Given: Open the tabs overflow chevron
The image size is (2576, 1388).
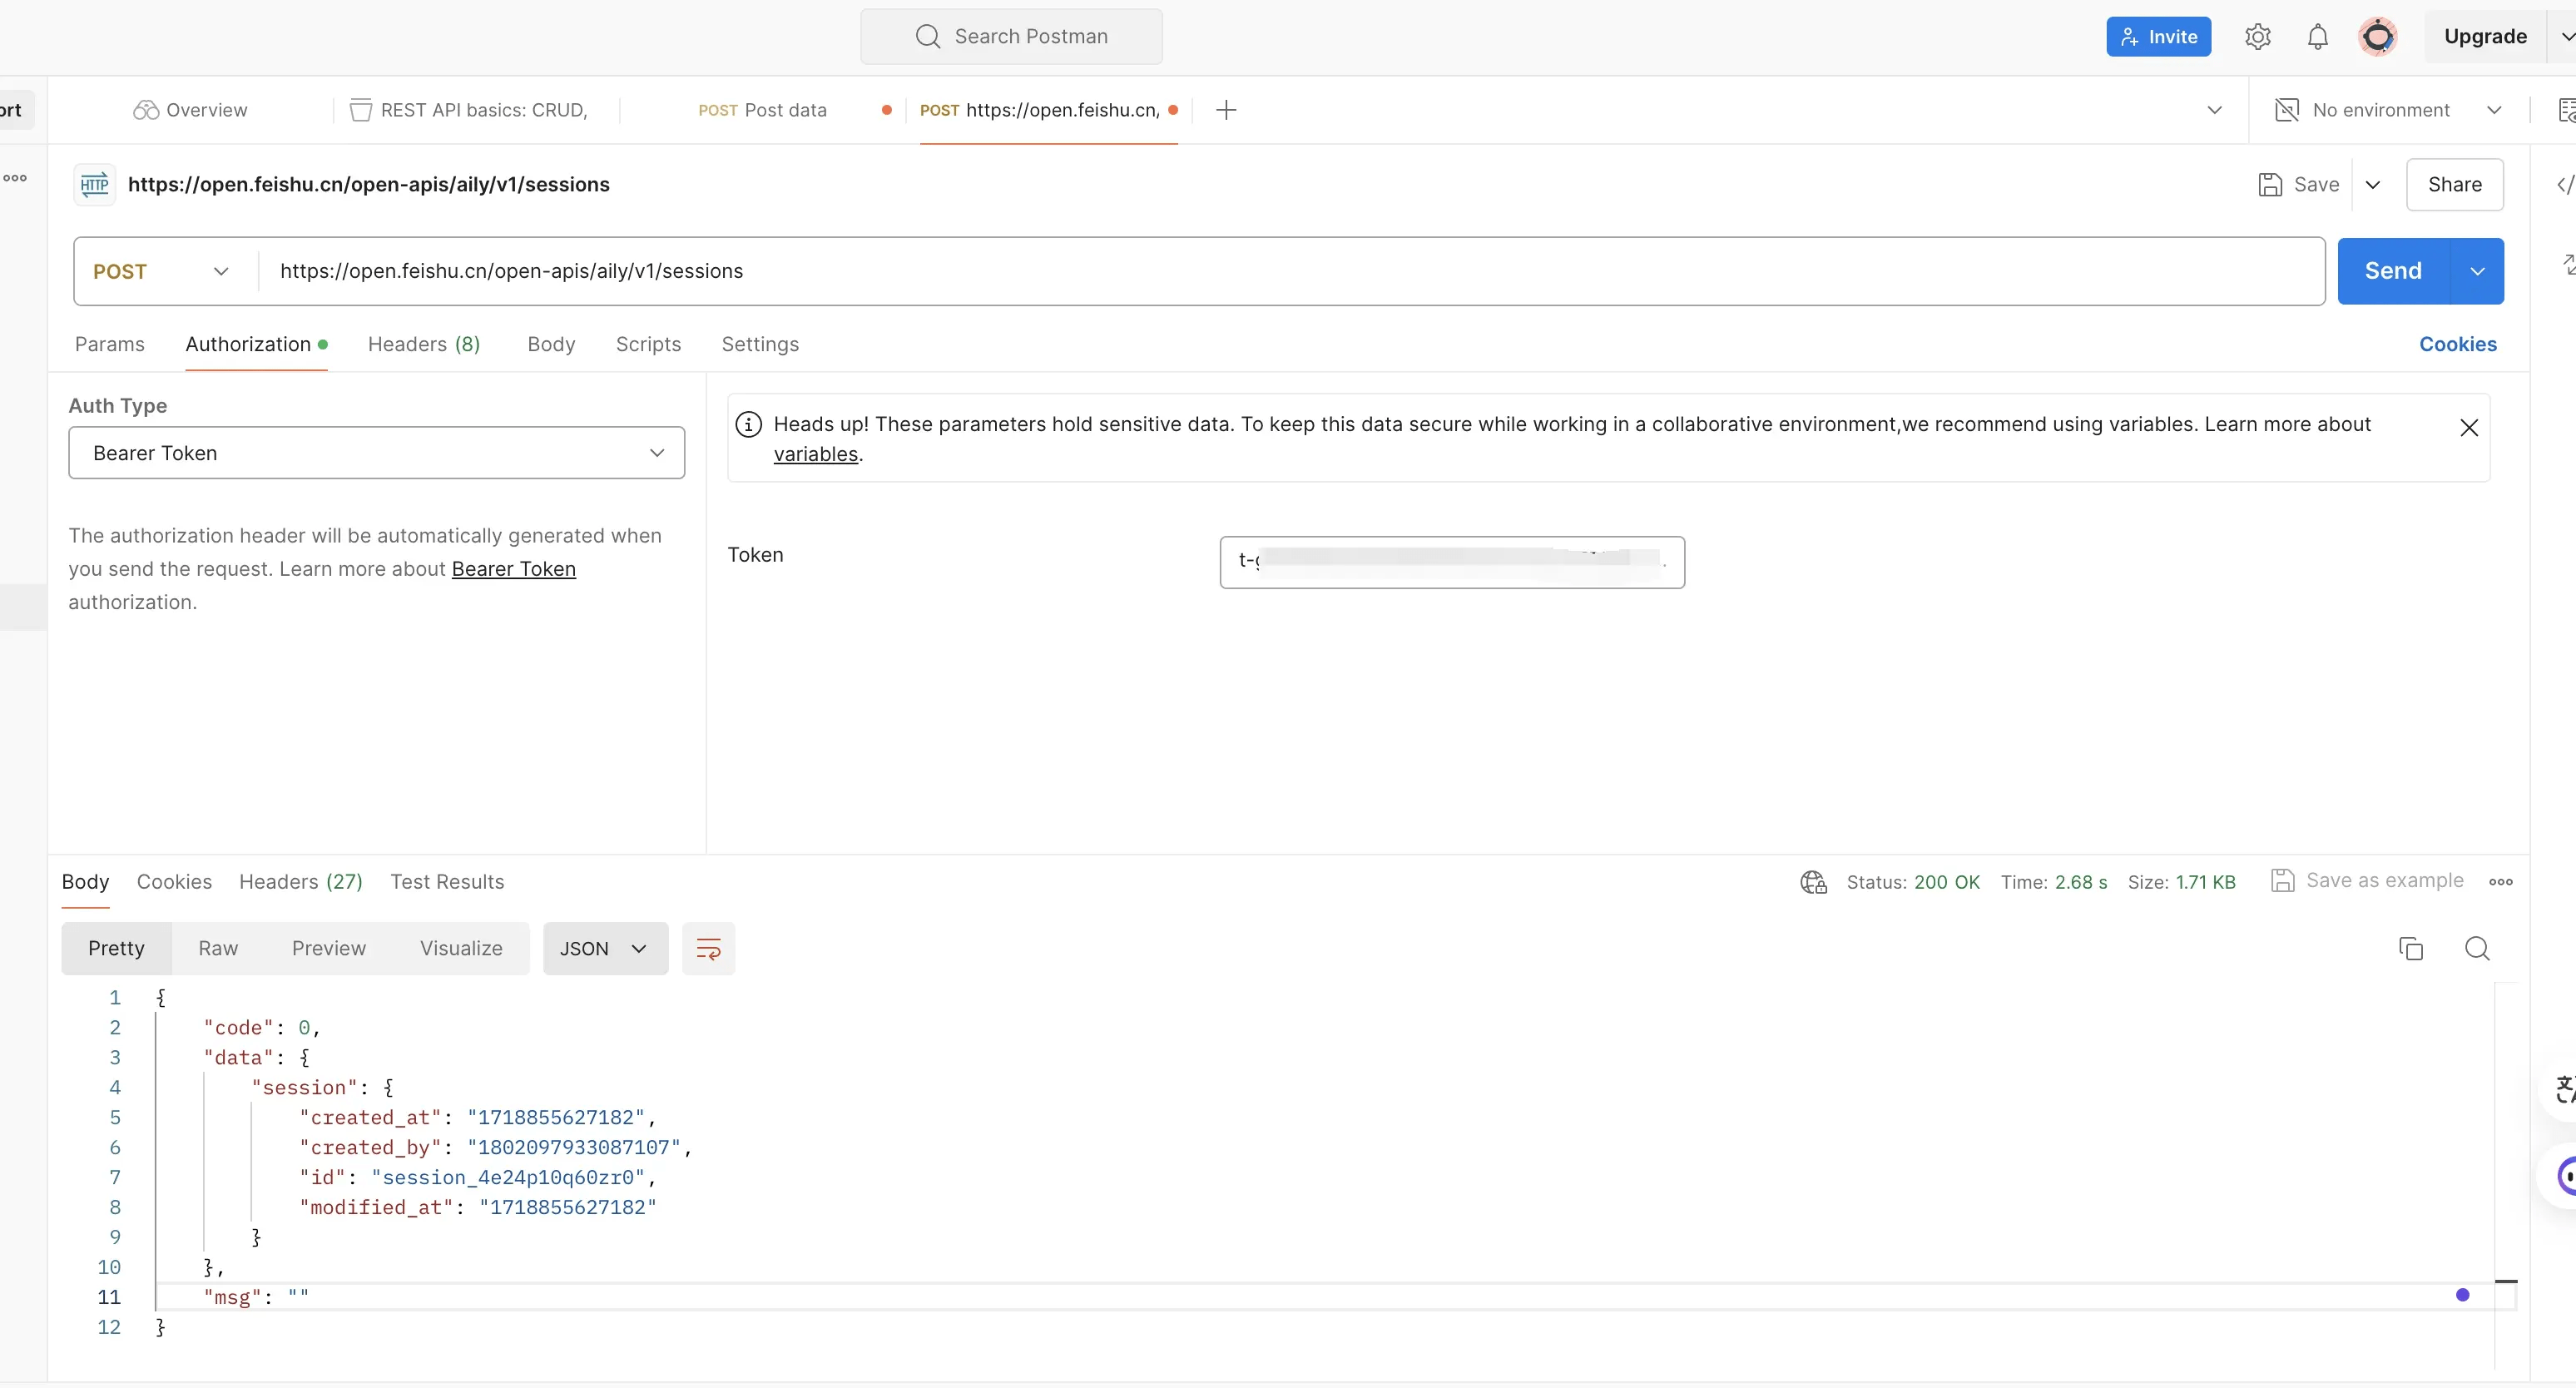Looking at the screenshot, I should (x=2214, y=110).
